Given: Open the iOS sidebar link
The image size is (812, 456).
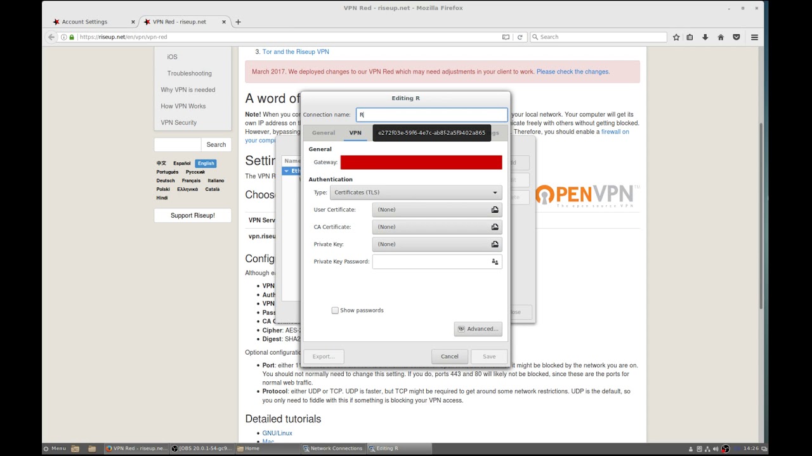Looking at the screenshot, I should coord(172,57).
